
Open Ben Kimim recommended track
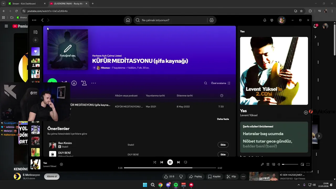(65, 143)
